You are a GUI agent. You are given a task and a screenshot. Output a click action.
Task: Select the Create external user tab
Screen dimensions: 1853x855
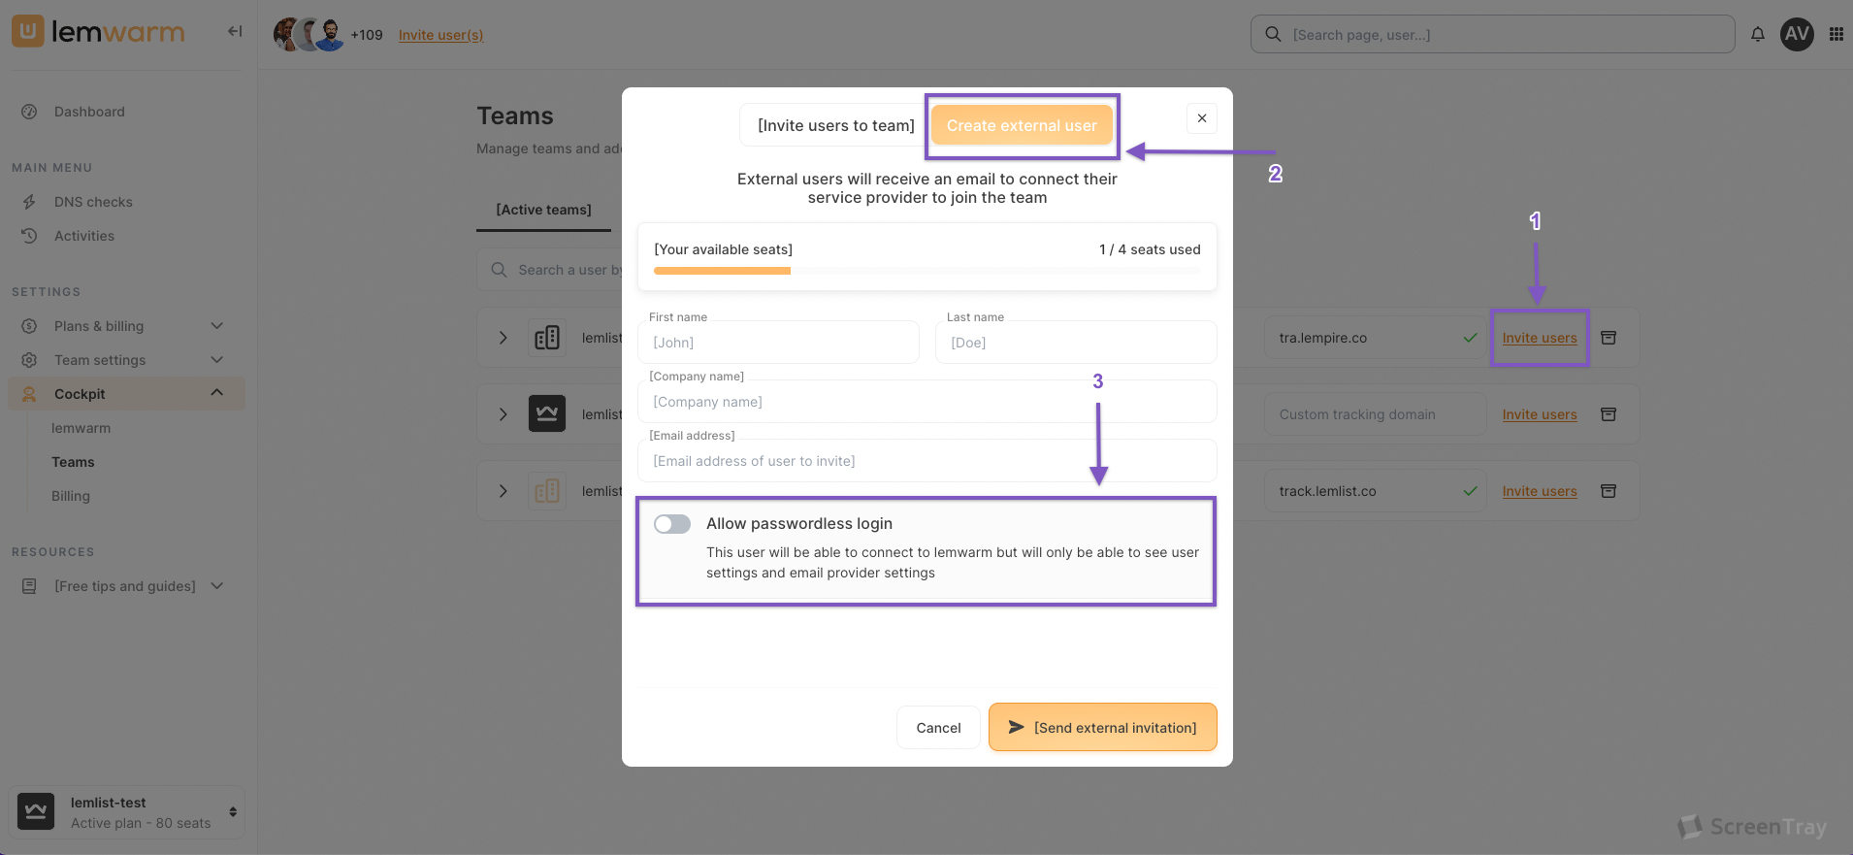click(x=1022, y=125)
